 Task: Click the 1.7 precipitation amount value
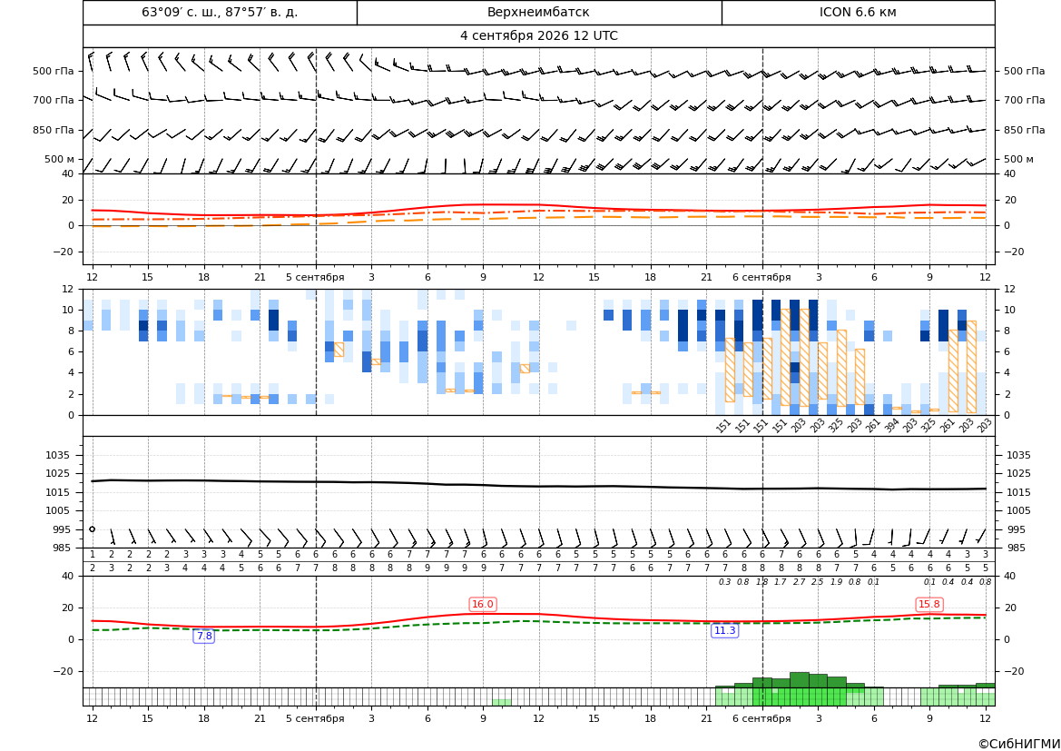pyautogui.click(x=781, y=582)
